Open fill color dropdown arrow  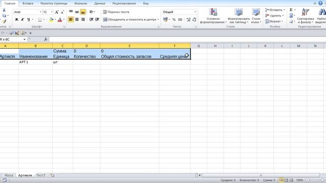coord(55,19)
